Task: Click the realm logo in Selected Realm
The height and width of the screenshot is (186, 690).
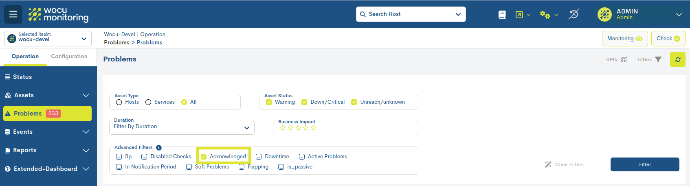Action: (12, 39)
